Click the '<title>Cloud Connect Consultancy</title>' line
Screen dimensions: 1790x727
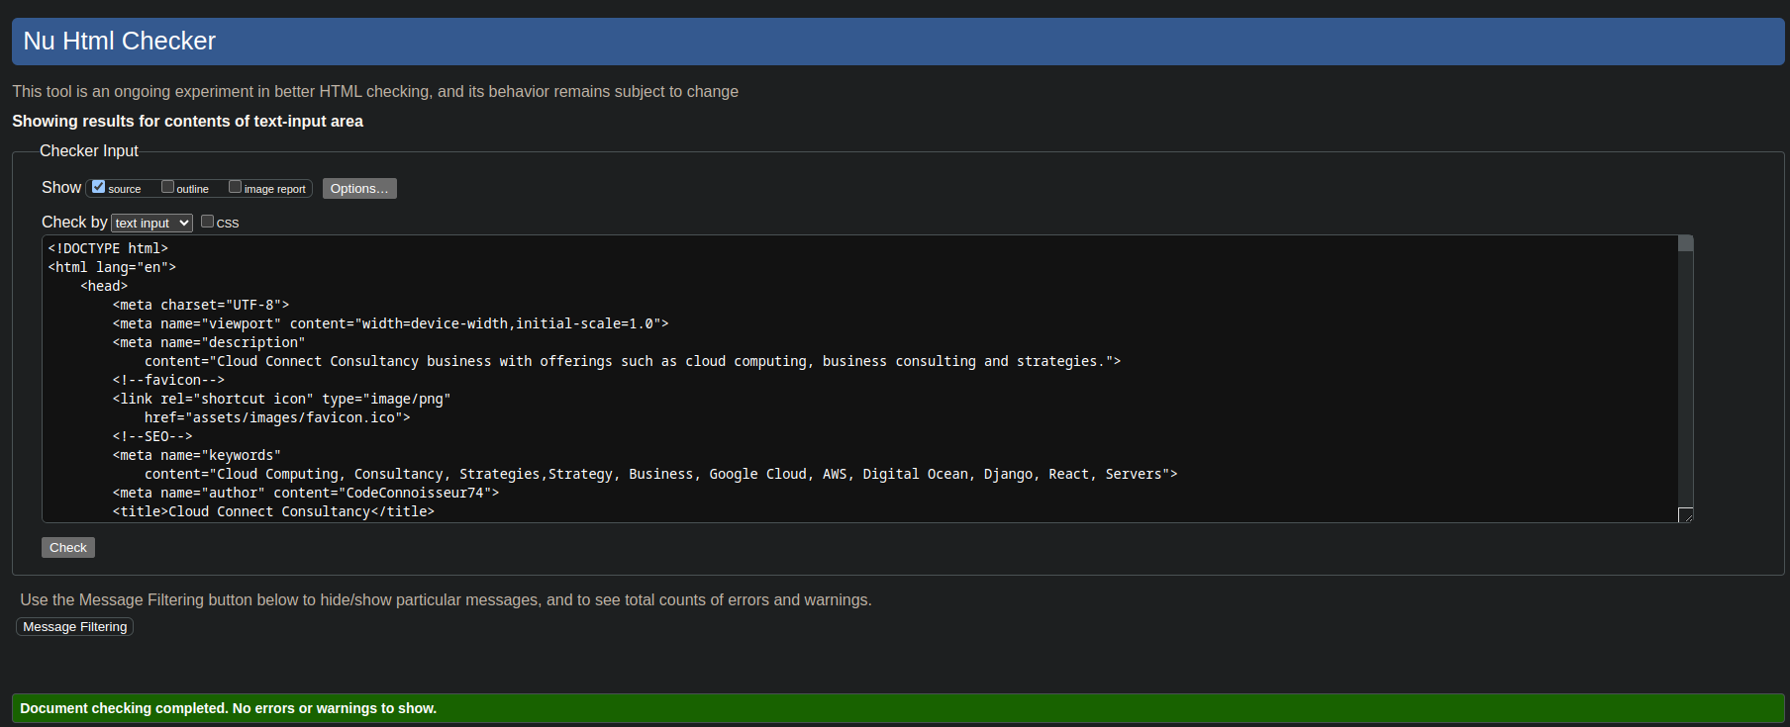click(273, 511)
